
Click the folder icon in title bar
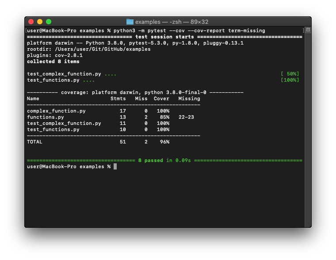(x=130, y=22)
